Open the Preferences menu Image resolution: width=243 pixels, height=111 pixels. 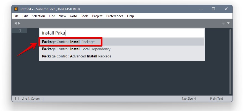click(115, 16)
